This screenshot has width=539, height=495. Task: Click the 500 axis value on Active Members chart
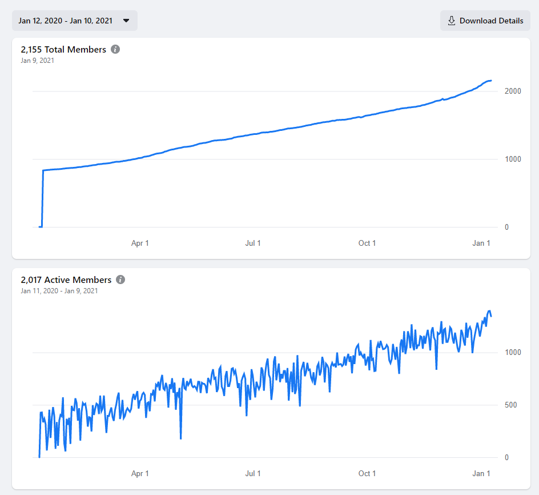(511, 405)
